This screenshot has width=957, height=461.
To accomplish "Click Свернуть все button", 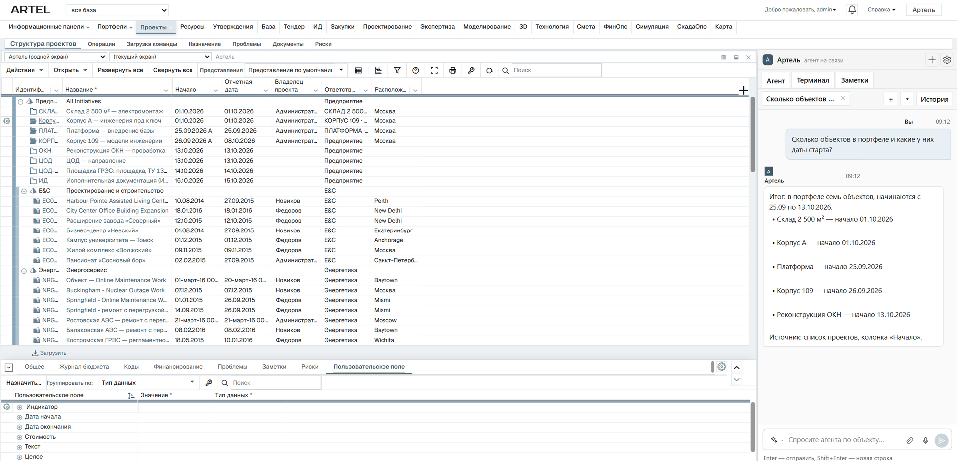I will pos(173,70).
